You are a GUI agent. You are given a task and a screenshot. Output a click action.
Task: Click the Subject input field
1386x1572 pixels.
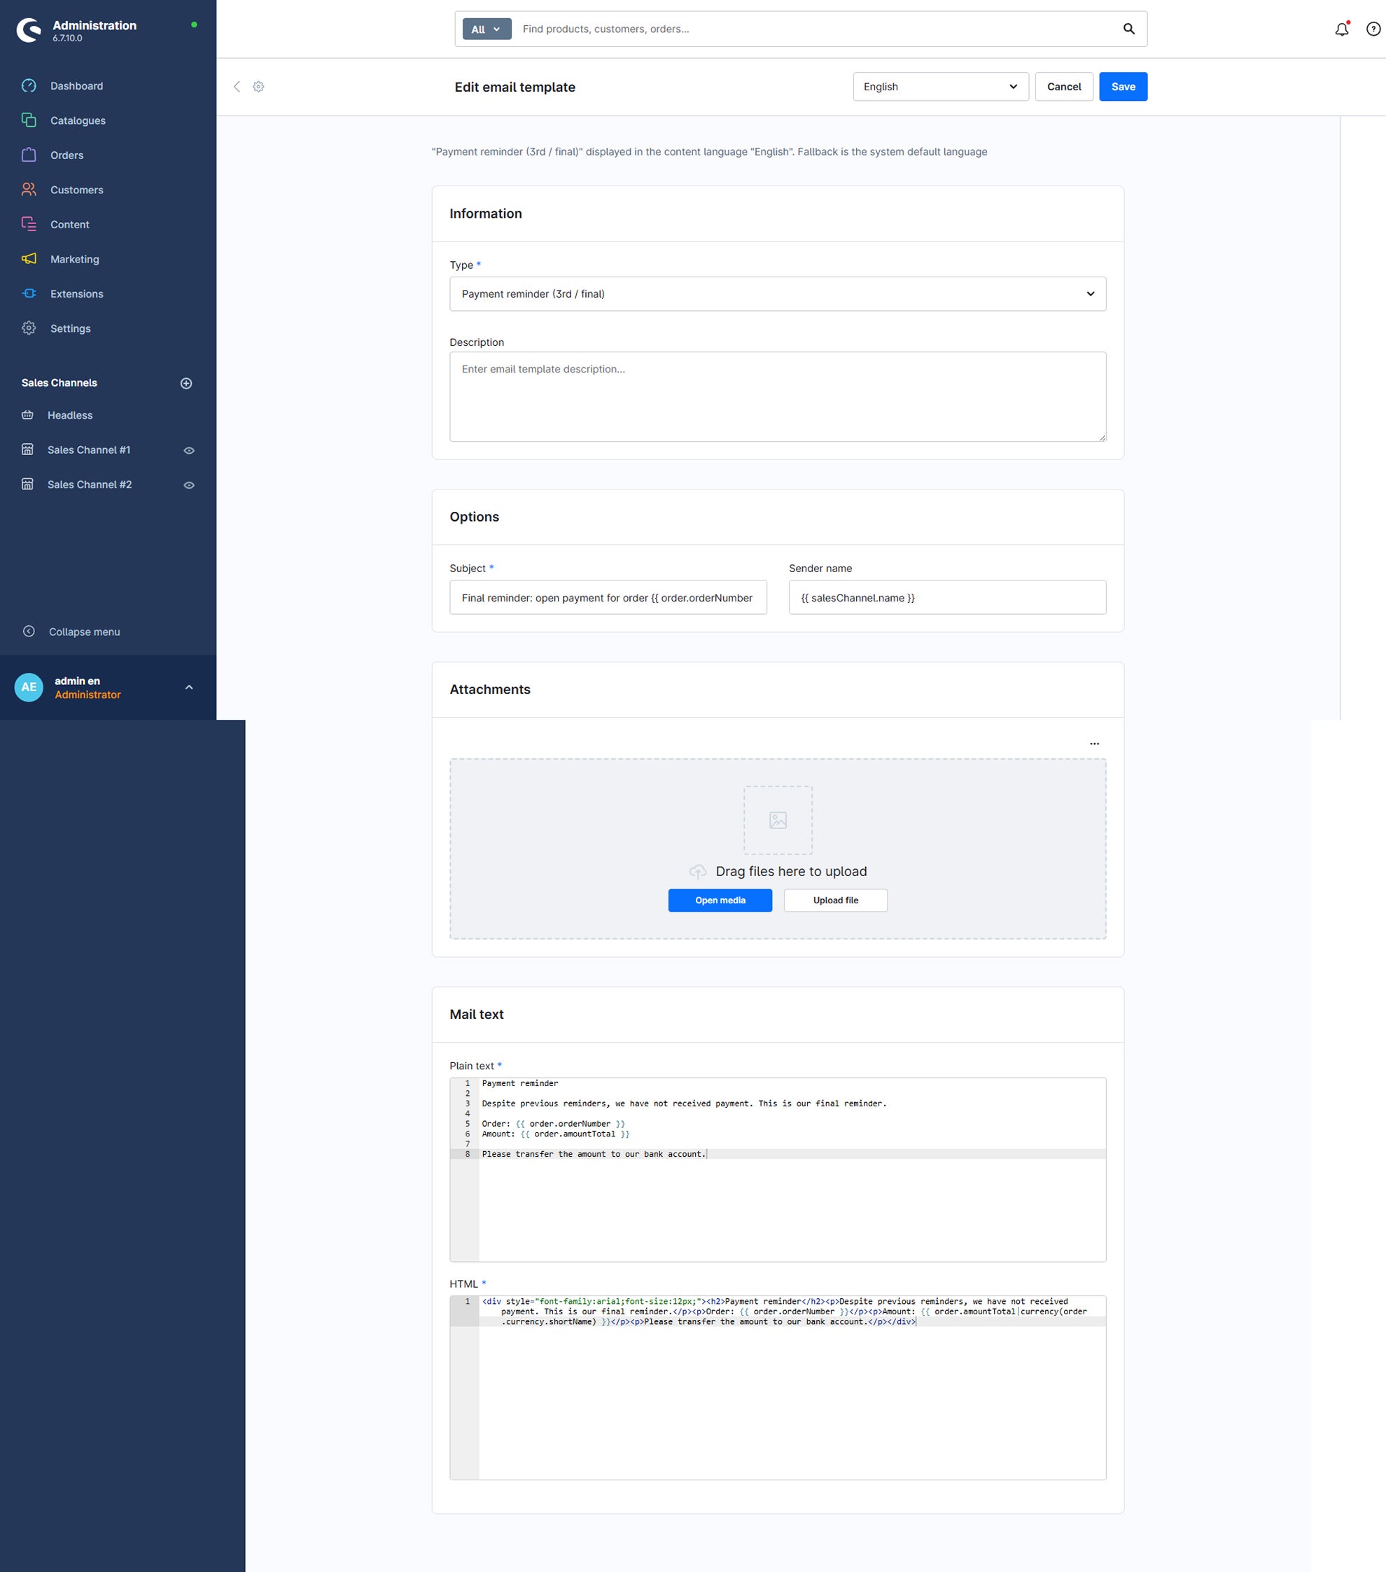(x=608, y=597)
